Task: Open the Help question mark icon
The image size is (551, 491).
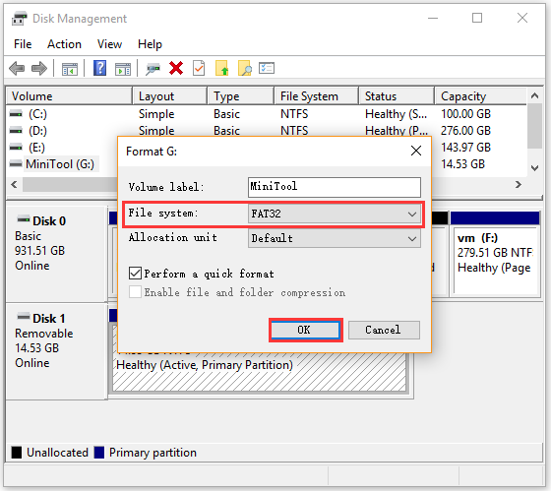Action: click(x=99, y=68)
